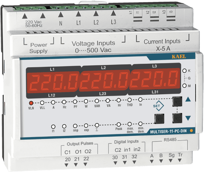This screenshot has height=172, width=204.
Task: Click the I1 indicator LED
Action: point(53,127)
